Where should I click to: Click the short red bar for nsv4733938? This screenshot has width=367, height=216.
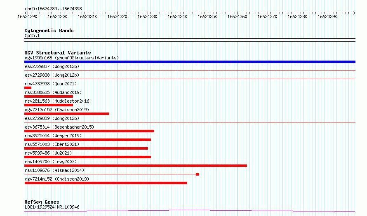click(28, 88)
